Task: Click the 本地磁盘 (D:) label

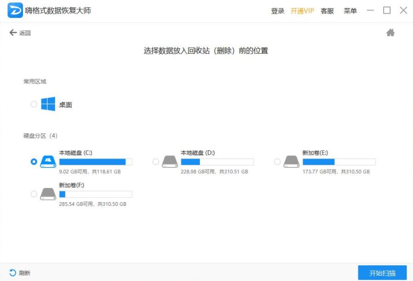Action: coord(198,153)
